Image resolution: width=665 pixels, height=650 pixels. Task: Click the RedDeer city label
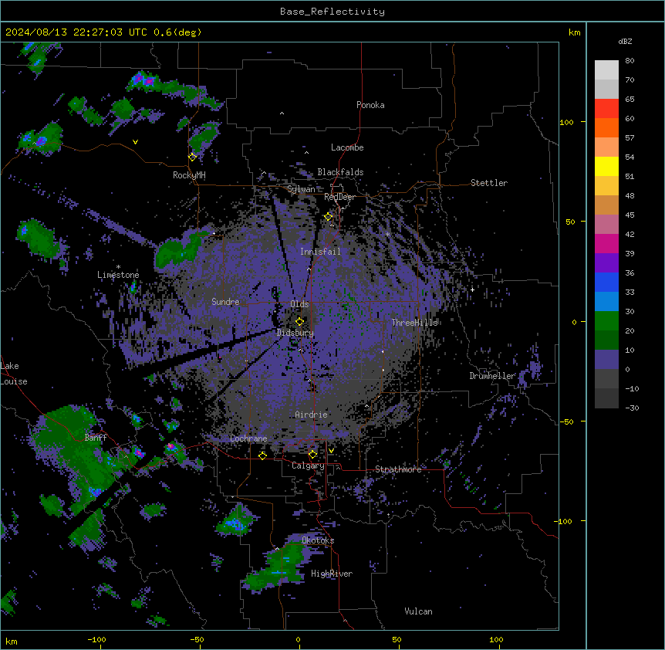pos(339,197)
